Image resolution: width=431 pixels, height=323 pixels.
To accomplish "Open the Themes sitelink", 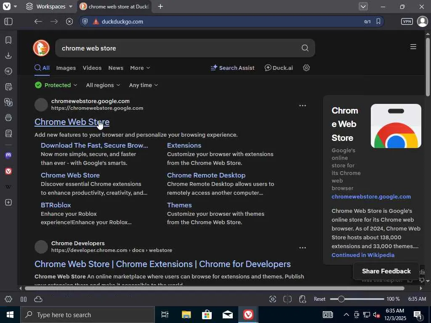I will [x=179, y=205].
